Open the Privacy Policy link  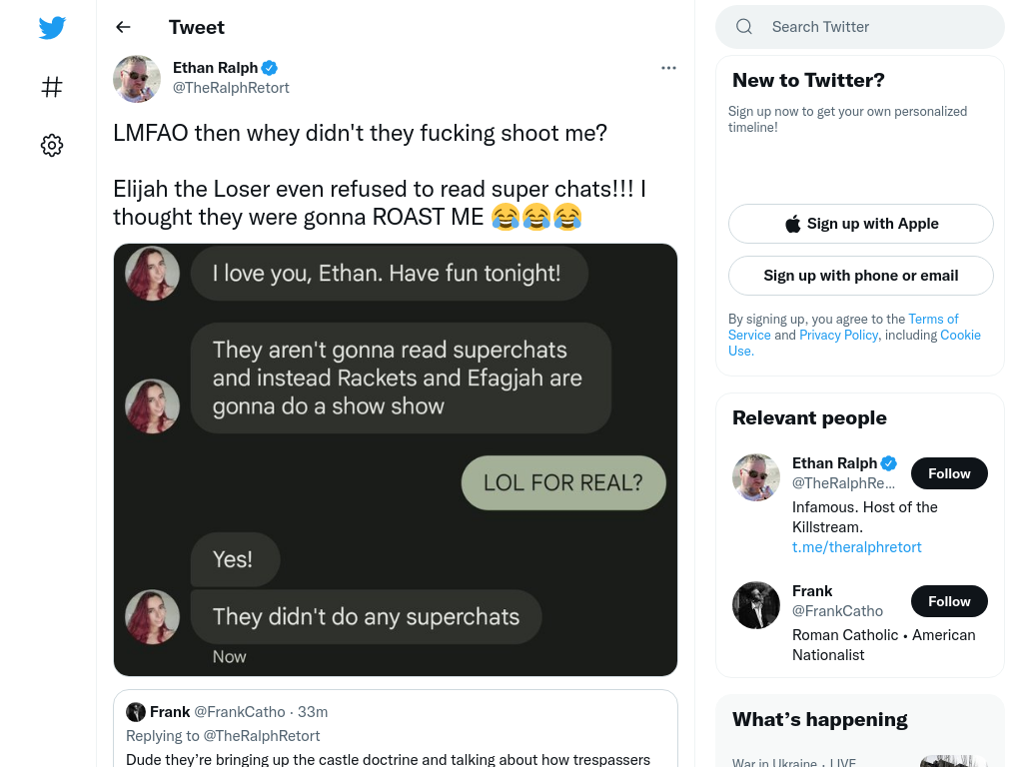(838, 335)
